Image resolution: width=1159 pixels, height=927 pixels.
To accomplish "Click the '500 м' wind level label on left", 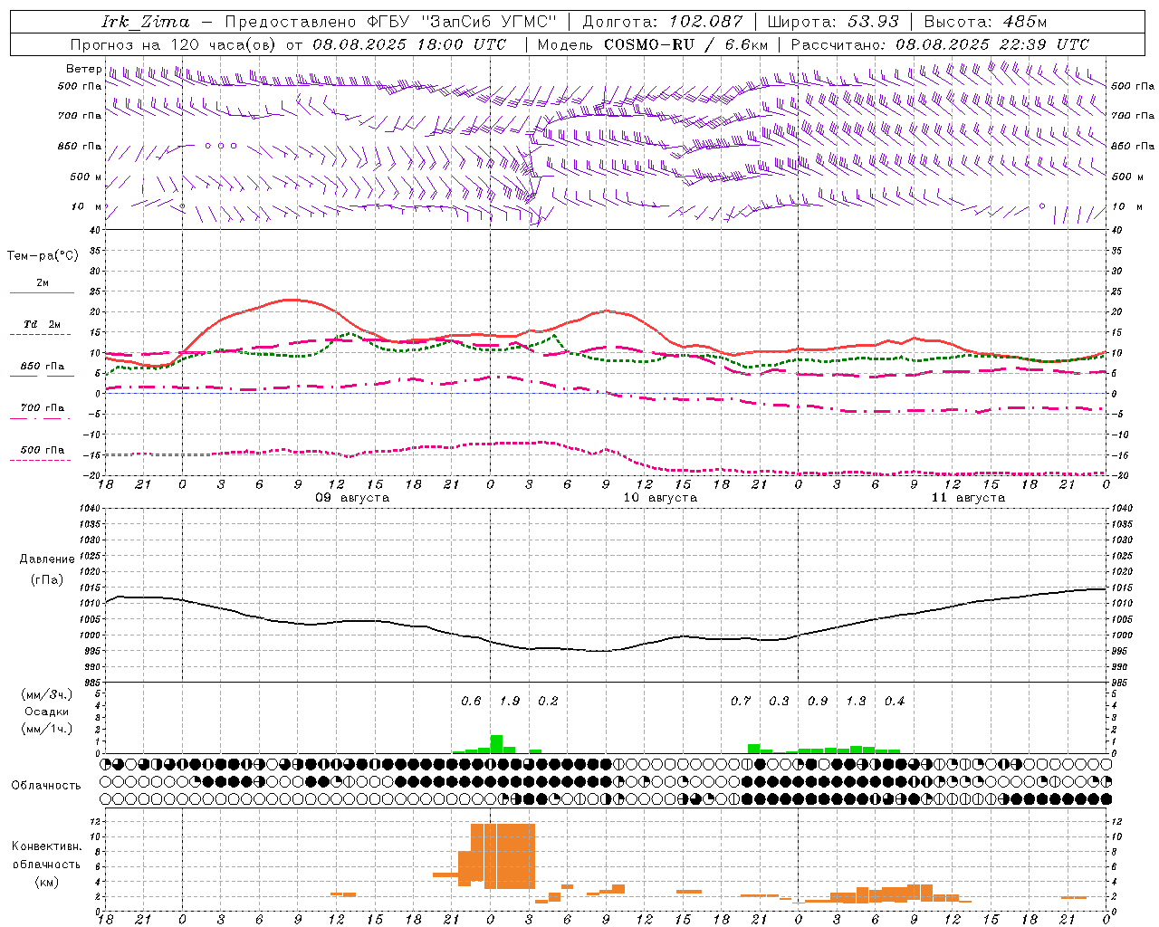I will coord(86,177).
